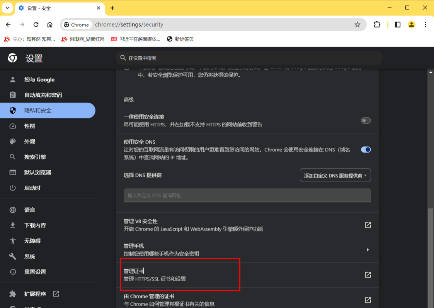Click the palette icon for 外观

tap(13, 142)
